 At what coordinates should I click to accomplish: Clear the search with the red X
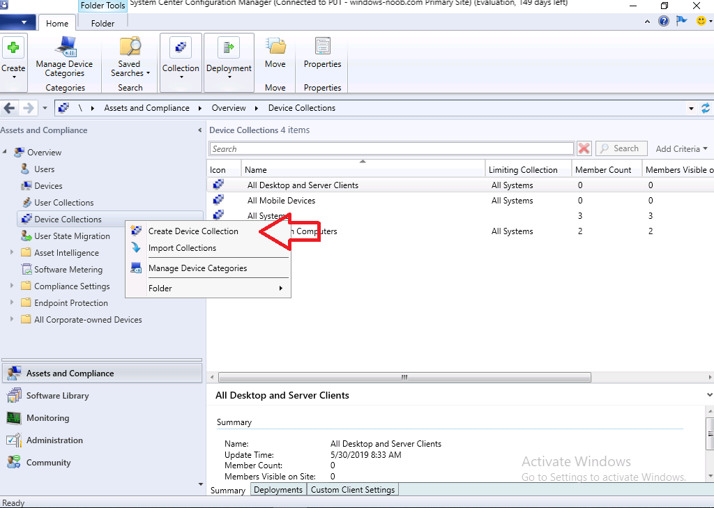click(584, 148)
